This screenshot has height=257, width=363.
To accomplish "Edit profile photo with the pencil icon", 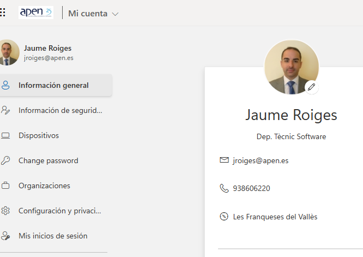I will [312, 87].
